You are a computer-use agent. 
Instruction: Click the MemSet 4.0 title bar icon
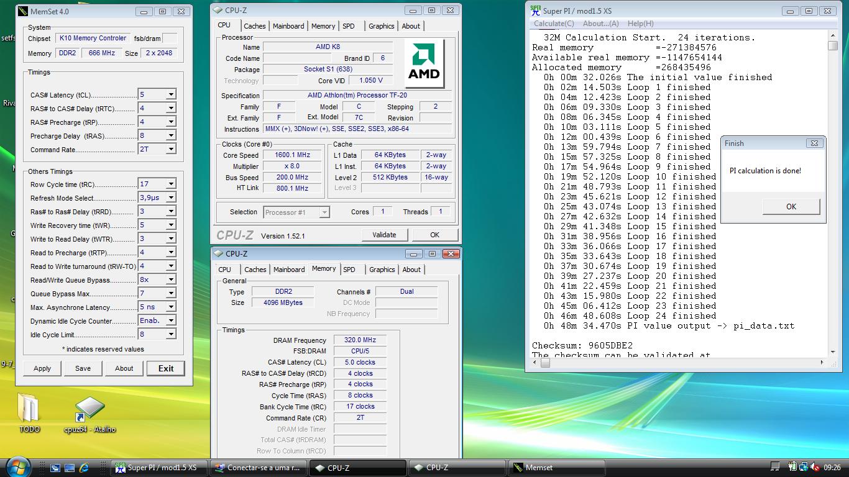[x=23, y=11]
